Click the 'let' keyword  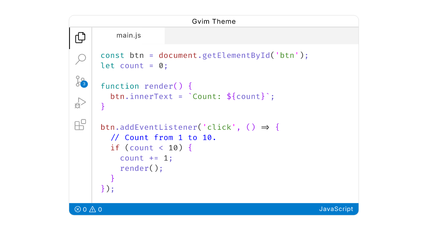coord(108,66)
